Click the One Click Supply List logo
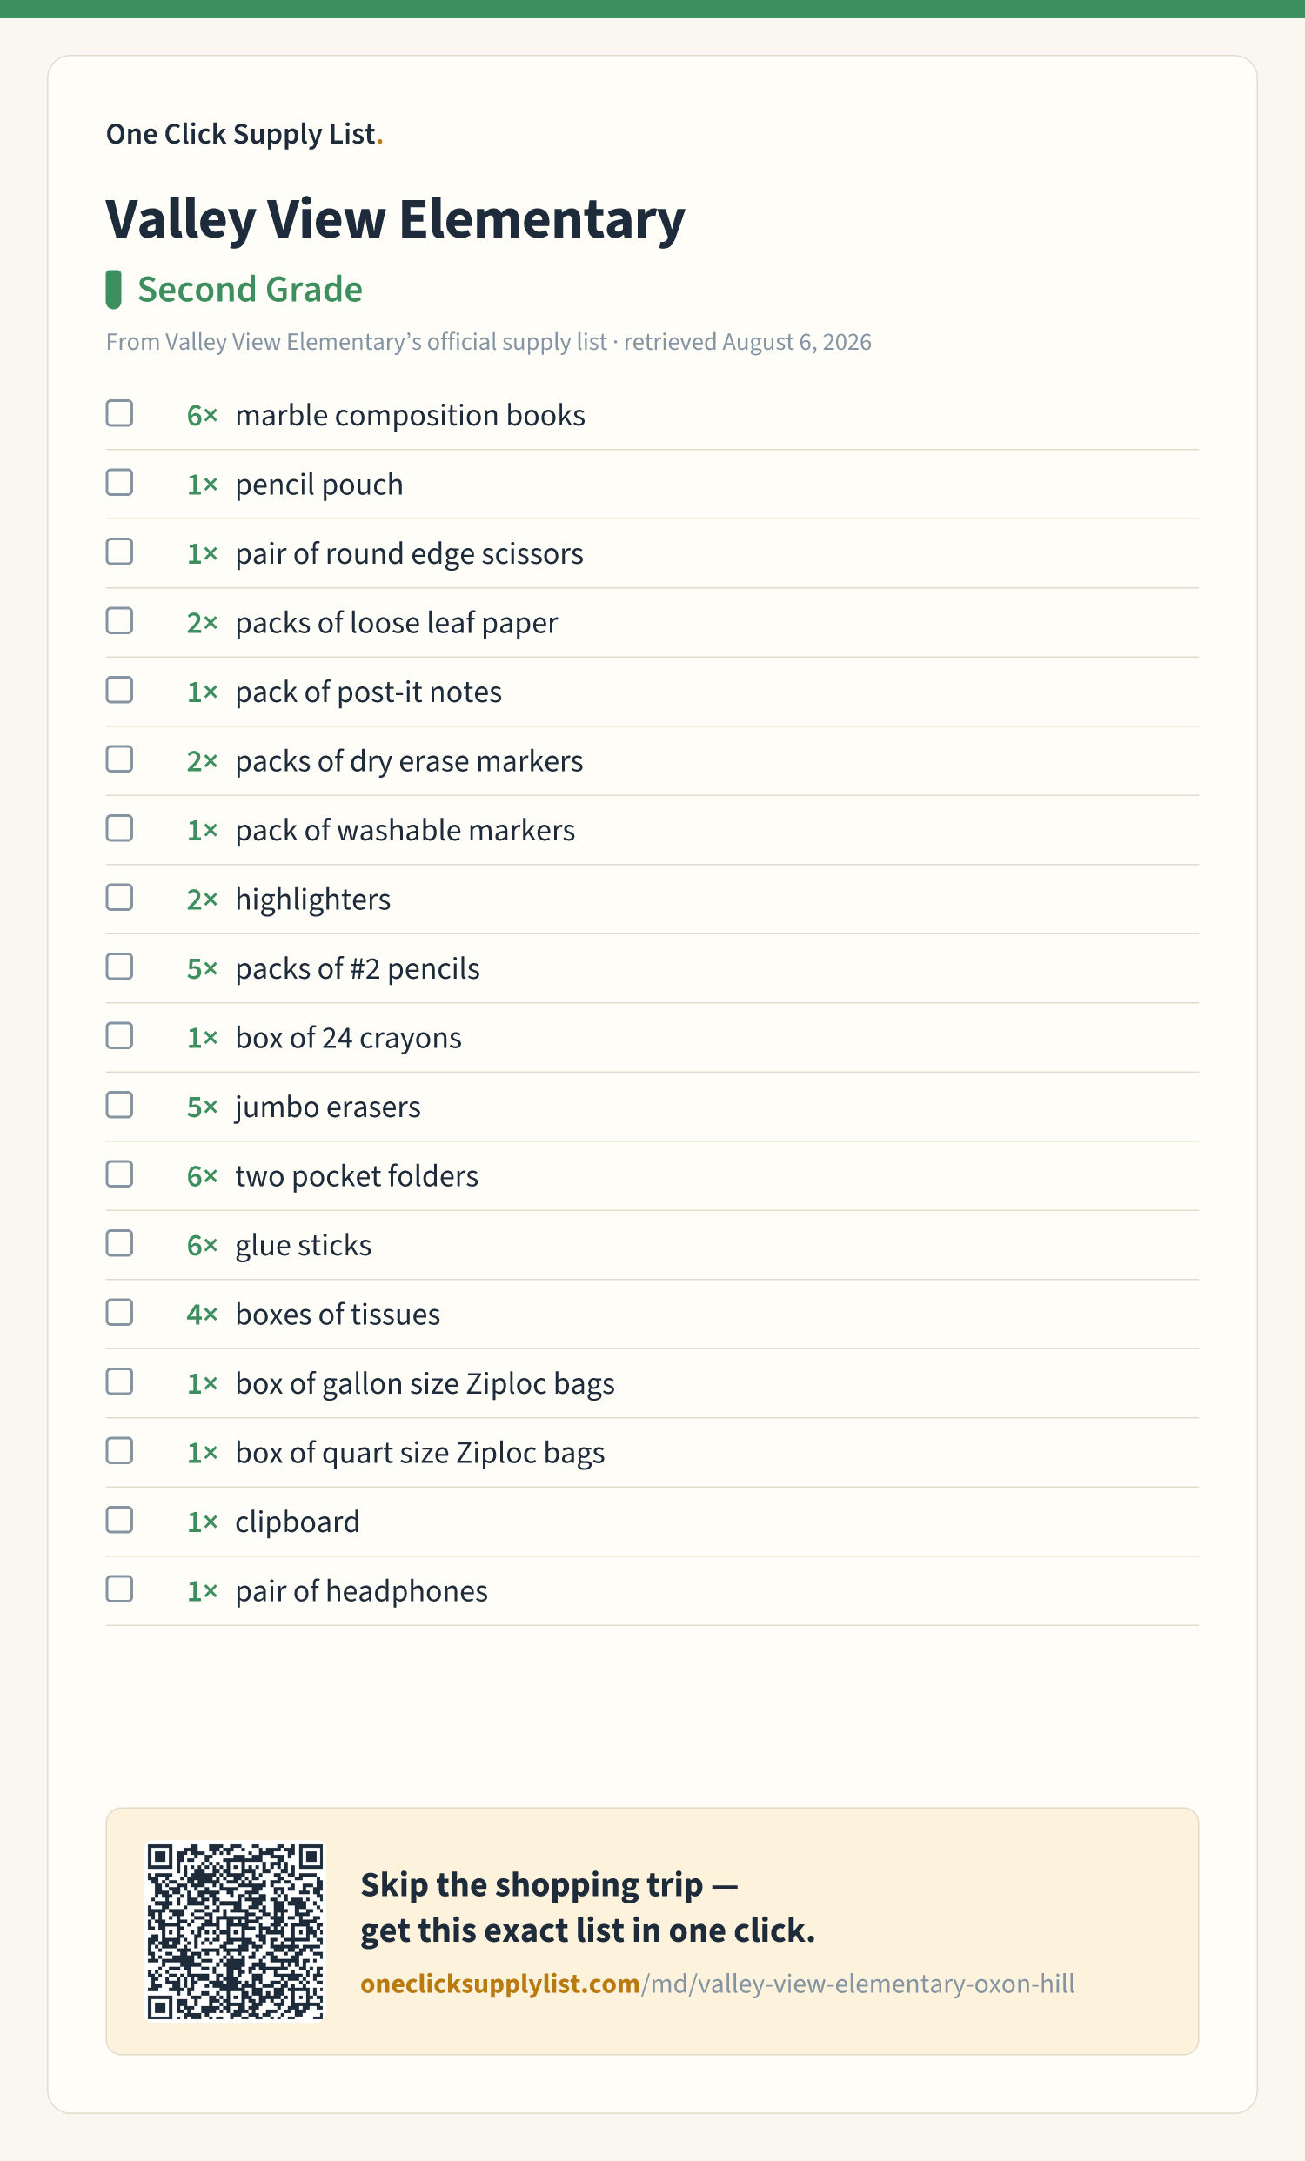 tap(244, 134)
